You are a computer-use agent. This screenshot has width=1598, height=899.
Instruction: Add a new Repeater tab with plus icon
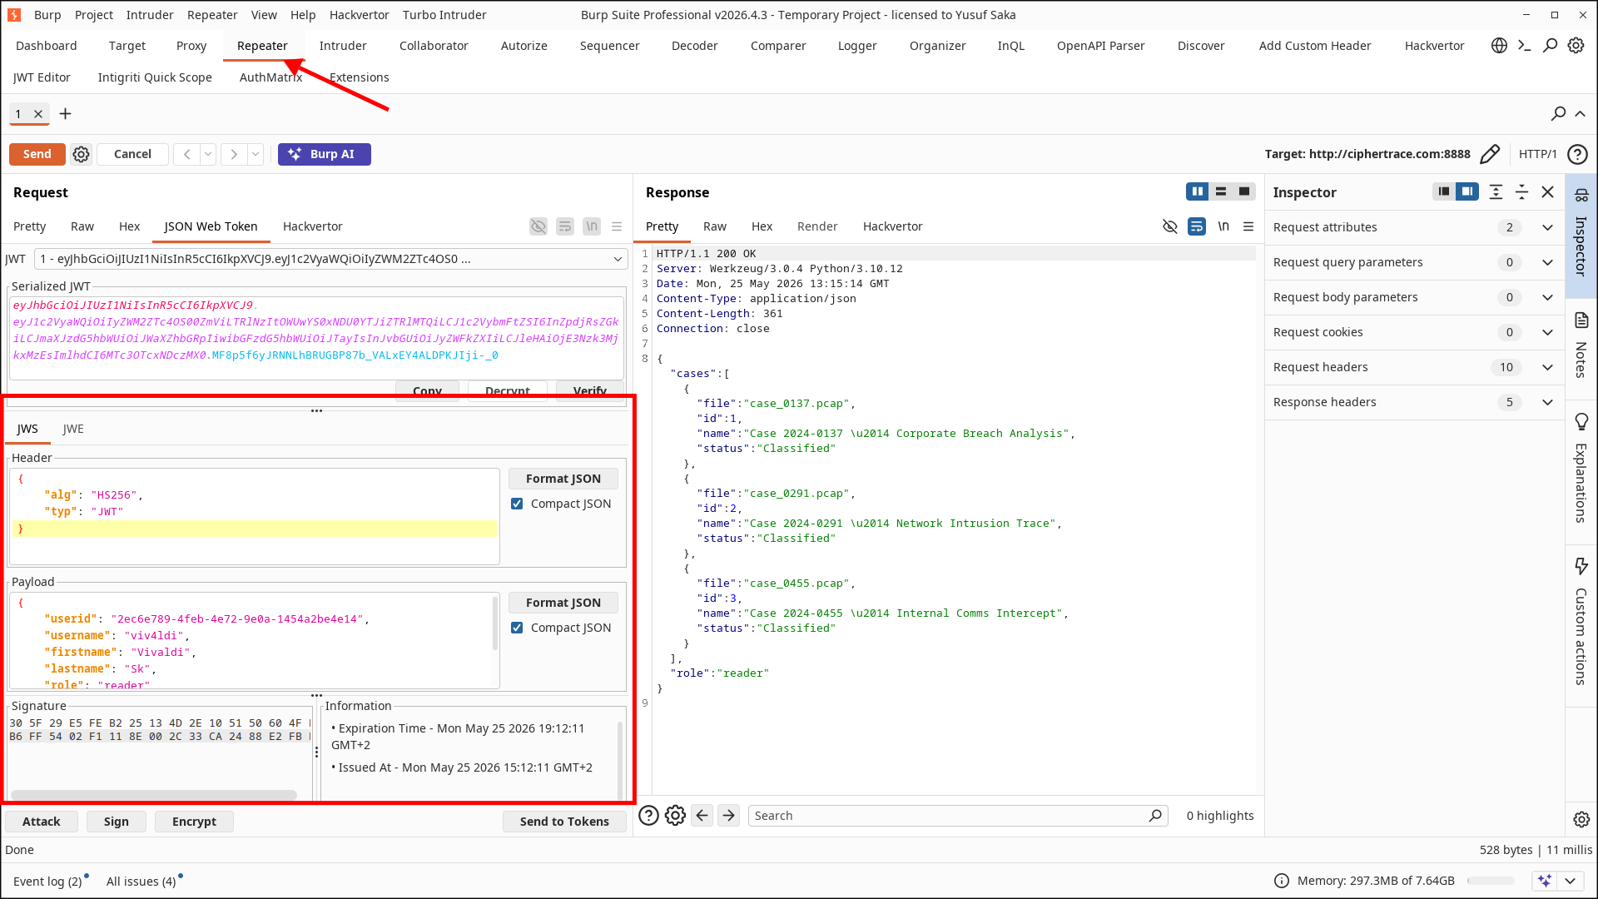pos(66,114)
